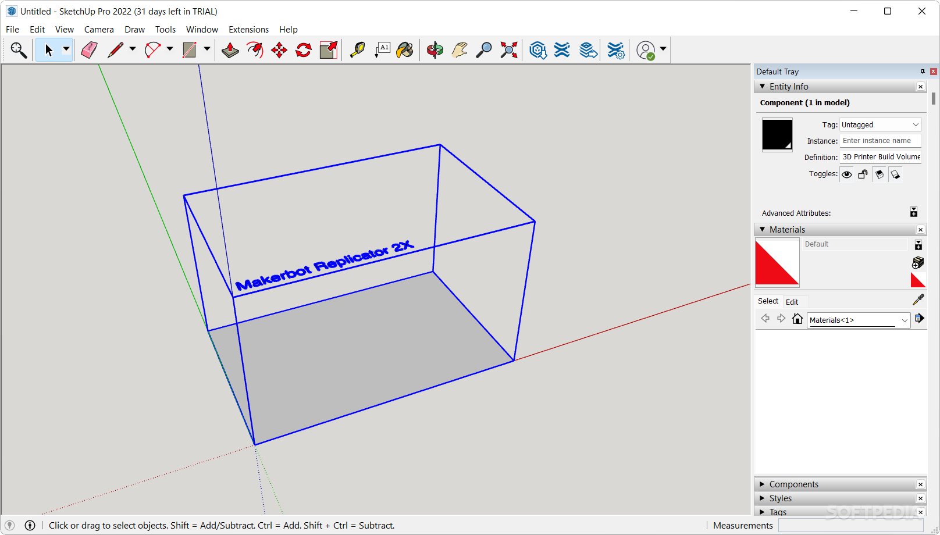Choose the Offset tool
The height and width of the screenshot is (535, 940).
click(x=255, y=51)
